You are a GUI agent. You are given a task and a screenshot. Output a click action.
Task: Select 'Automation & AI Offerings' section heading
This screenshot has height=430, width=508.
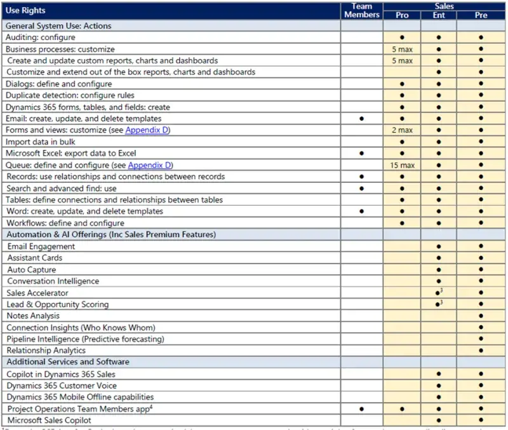click(x=111, y=234)
